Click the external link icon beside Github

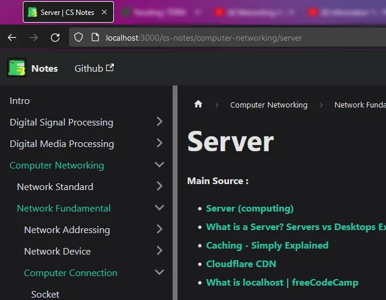pyautogui.click(x=110, y=68)
